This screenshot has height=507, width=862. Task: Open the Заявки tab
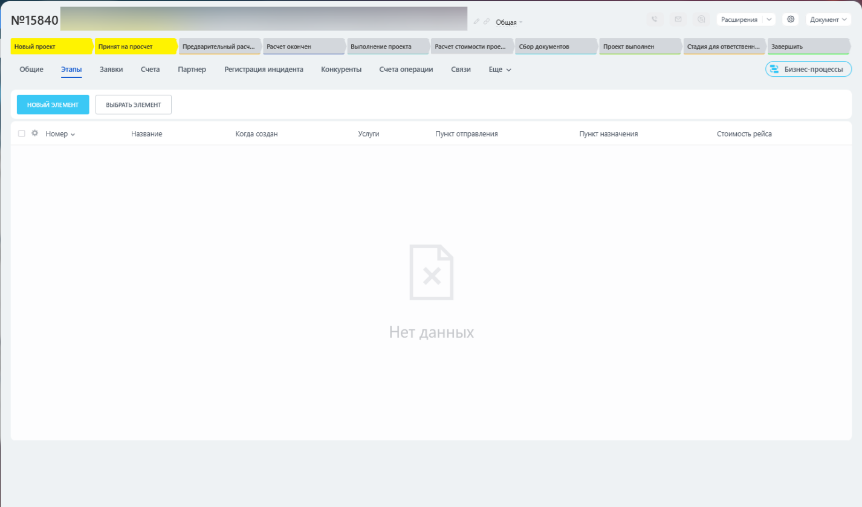[111, 69]
